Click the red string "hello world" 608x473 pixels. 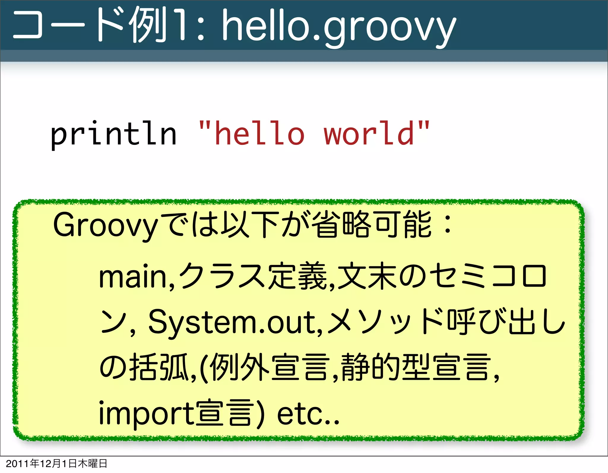click(x=314, y=133)
